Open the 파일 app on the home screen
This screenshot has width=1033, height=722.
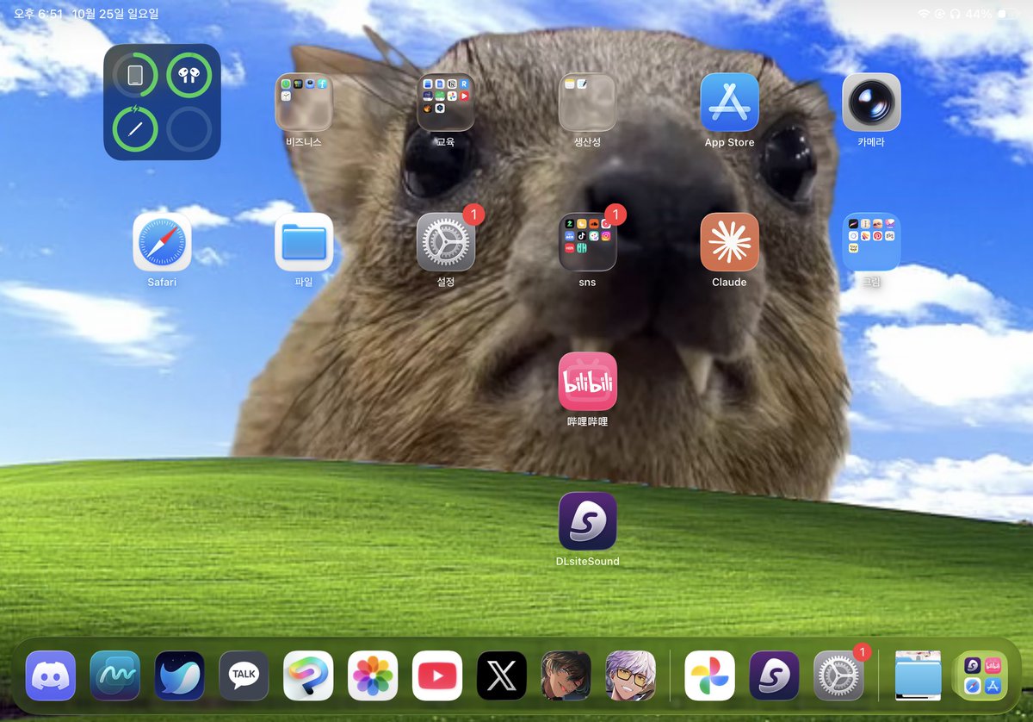point(304,242)
